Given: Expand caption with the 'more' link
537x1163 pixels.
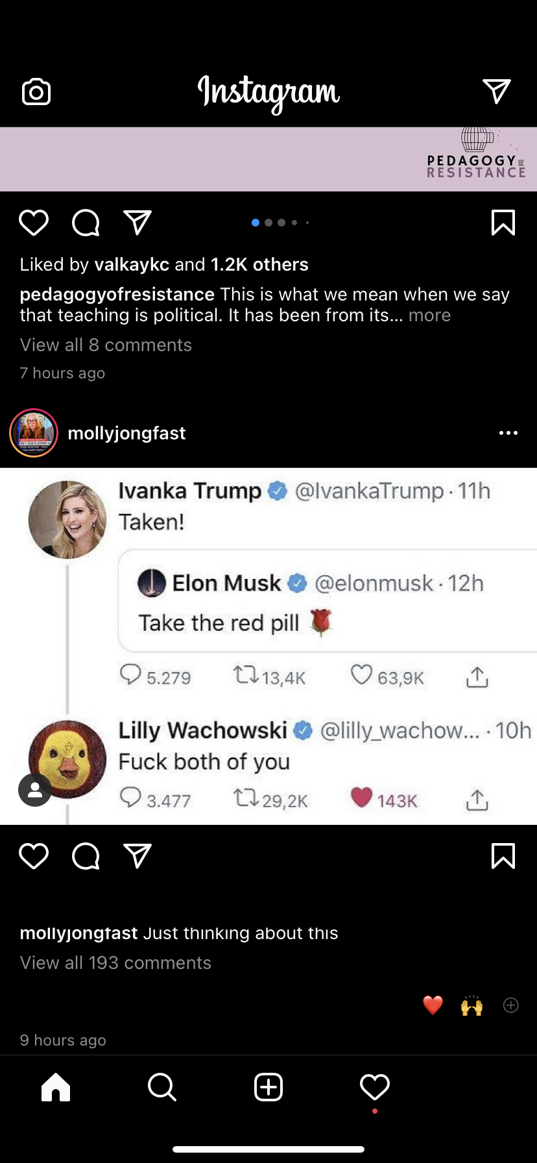Looking at the screenshot, I should point(429,315).
